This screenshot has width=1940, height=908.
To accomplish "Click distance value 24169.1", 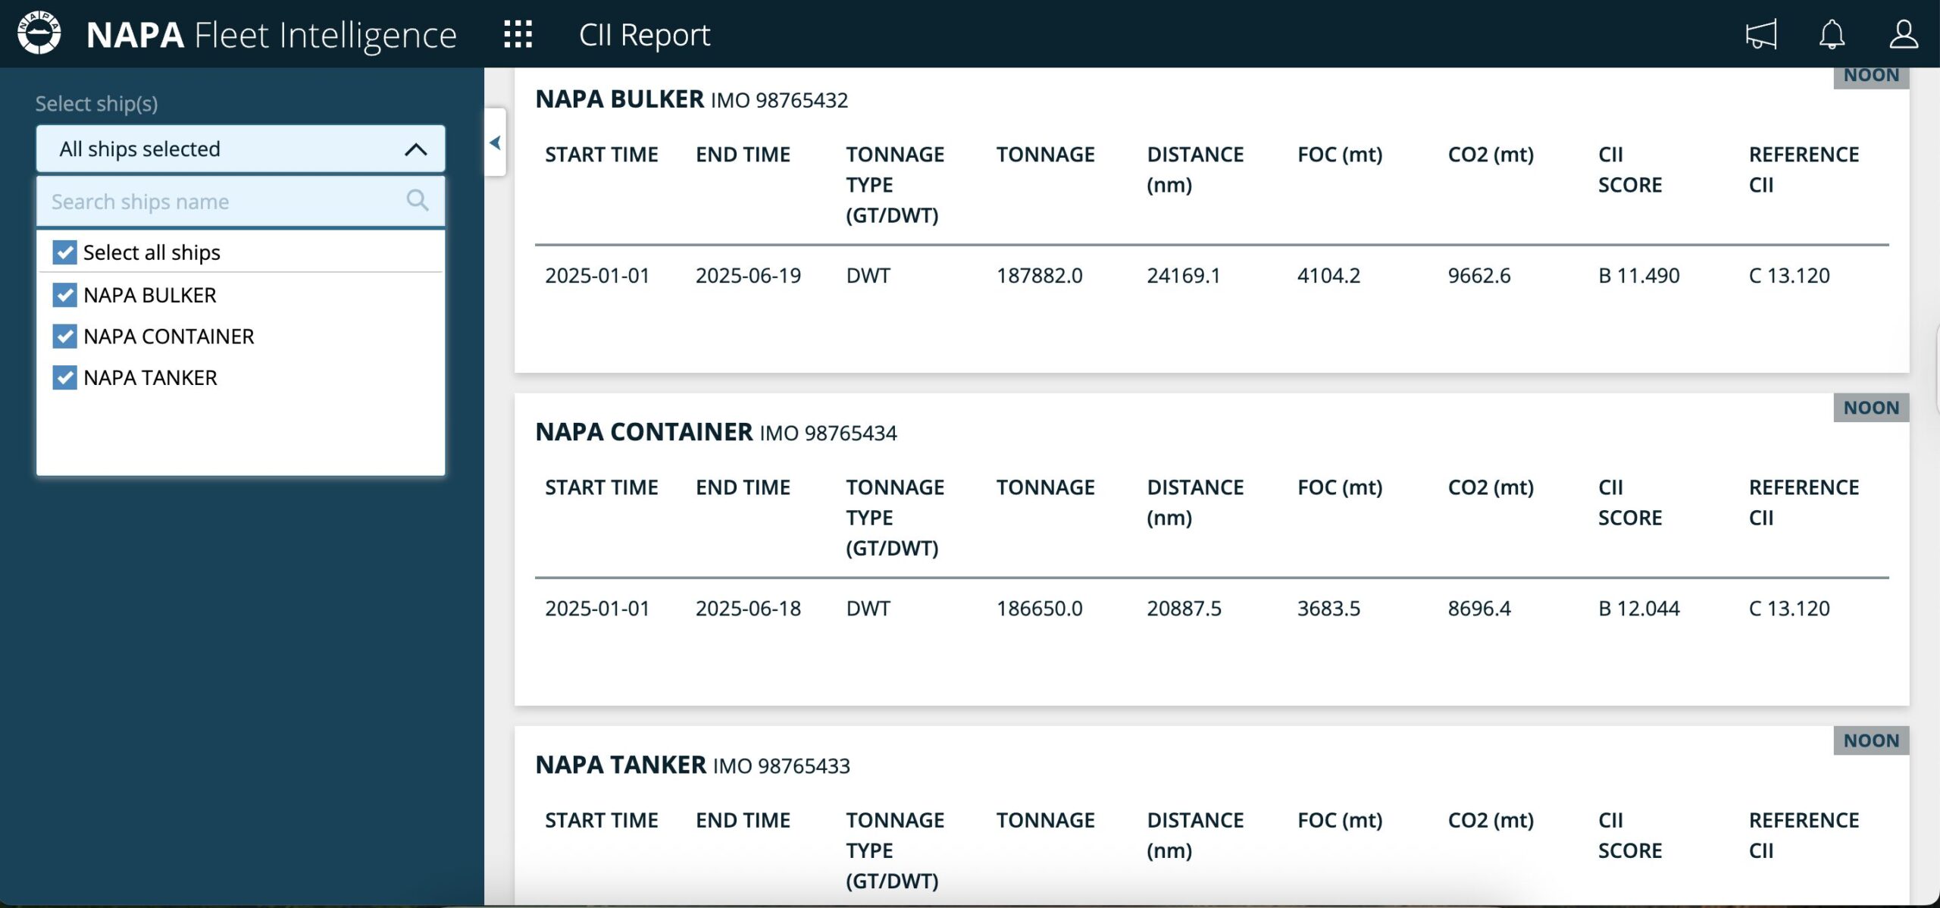I will [1184, 275].
